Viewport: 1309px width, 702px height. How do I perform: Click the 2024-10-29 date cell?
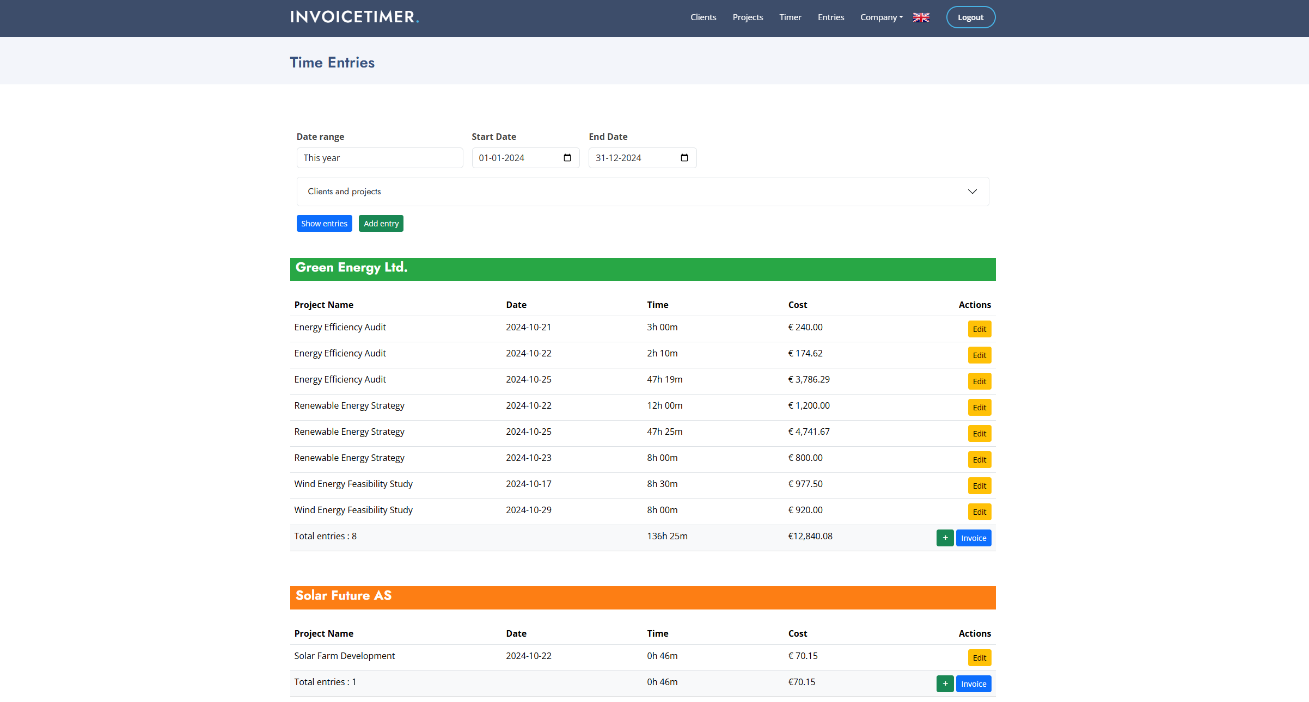528,510
